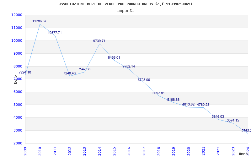Click the x-axis year 2009
Image resolution: width=251 pixels, height=157 pixels.
coord(25,151)
